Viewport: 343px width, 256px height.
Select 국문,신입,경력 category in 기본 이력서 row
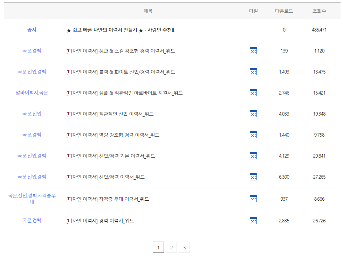tap(32, 155)
